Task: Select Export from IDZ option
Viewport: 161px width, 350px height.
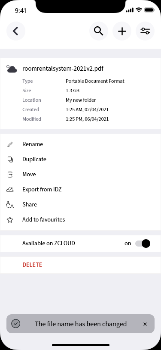Action: tap(42, 190)
